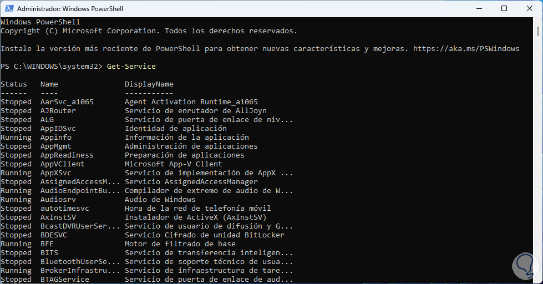Close the PowerShell window
This screenshot has width=543, height=284.
coord(530,8)
